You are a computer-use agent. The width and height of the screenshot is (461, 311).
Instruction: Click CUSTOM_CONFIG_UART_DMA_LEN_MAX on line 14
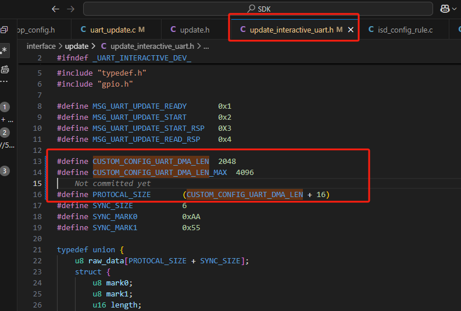(x=160, y=173)
